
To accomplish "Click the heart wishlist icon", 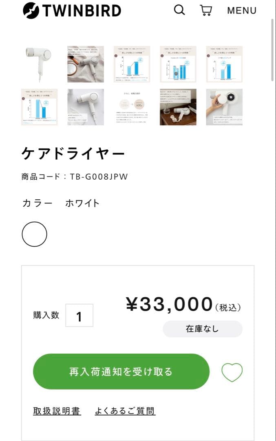I will pos(232,372).
